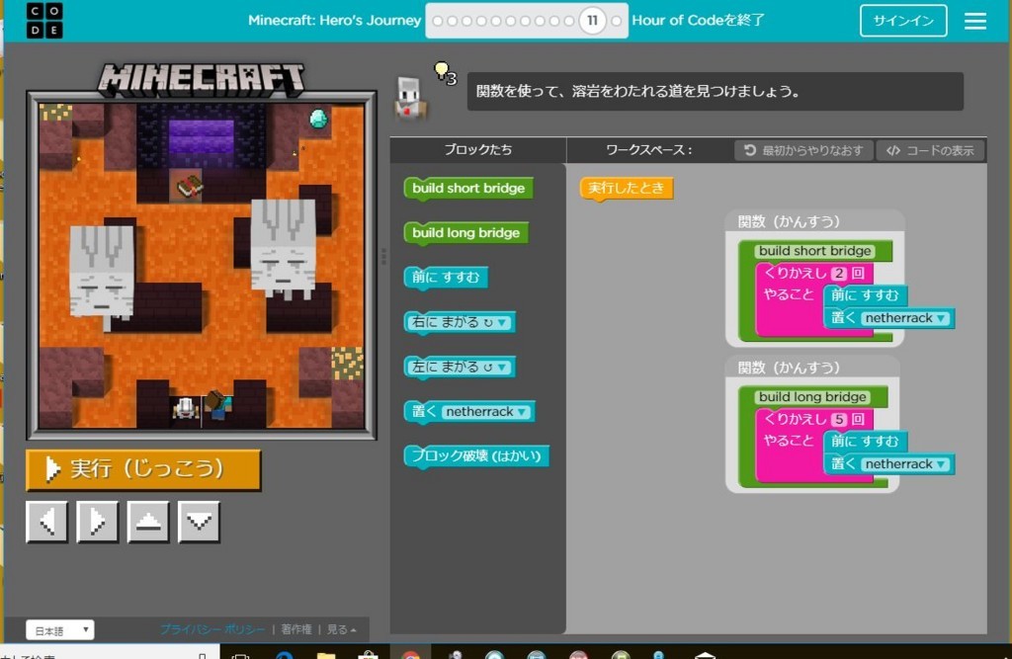Select the last level progress bubble
Screen dimensions: 1012x659
617,21
